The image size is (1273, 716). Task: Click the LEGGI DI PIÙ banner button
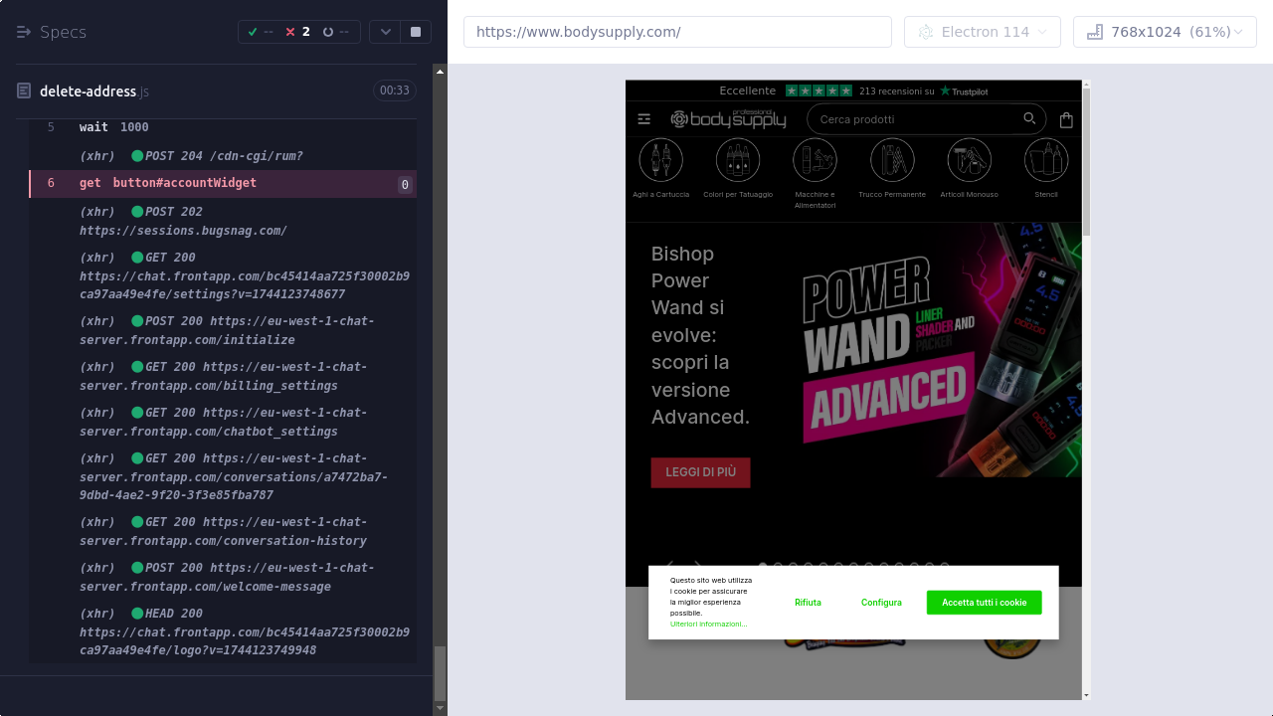pyautogui.click(x=700, y=472)
